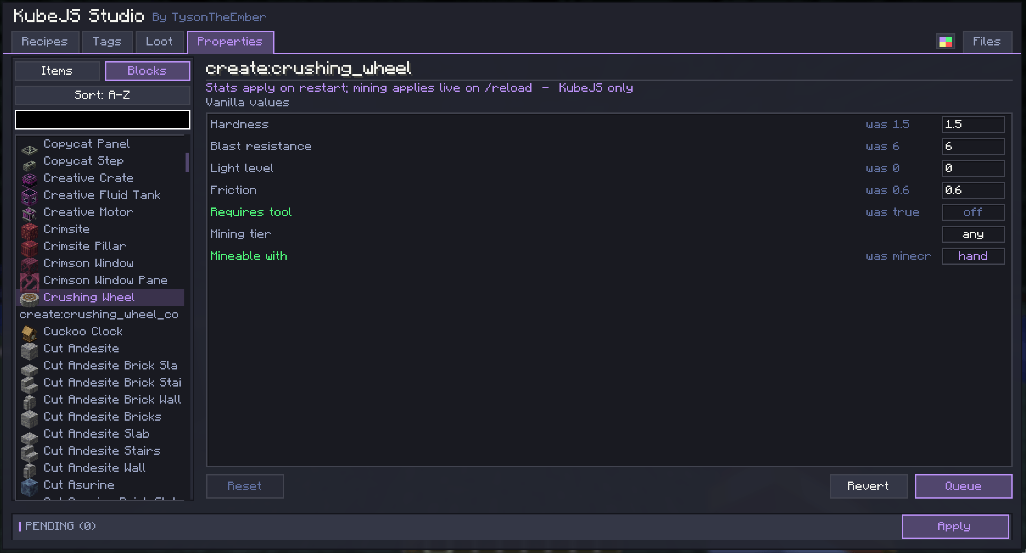This screenshot has height=553, width=1026.
Task: Click the PENDING (0) status text
Action: click(60, 527)
